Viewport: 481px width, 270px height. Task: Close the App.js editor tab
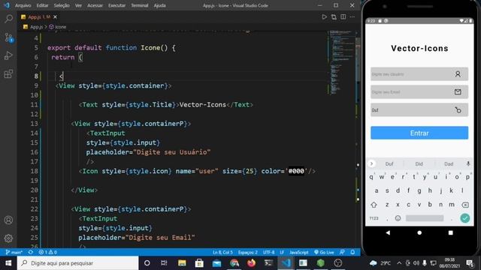coord(55,16)
